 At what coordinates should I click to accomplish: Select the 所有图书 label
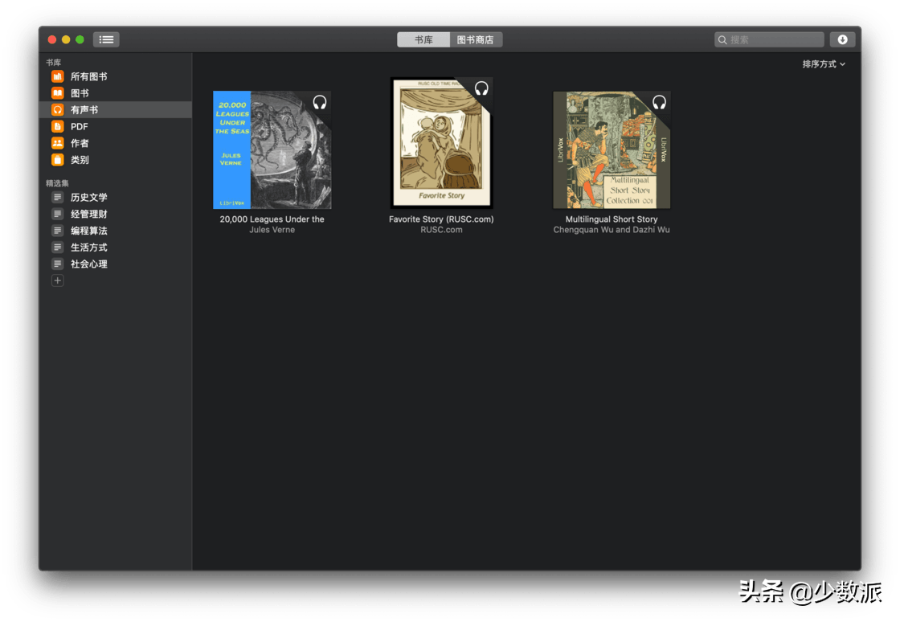pos(89,76)
